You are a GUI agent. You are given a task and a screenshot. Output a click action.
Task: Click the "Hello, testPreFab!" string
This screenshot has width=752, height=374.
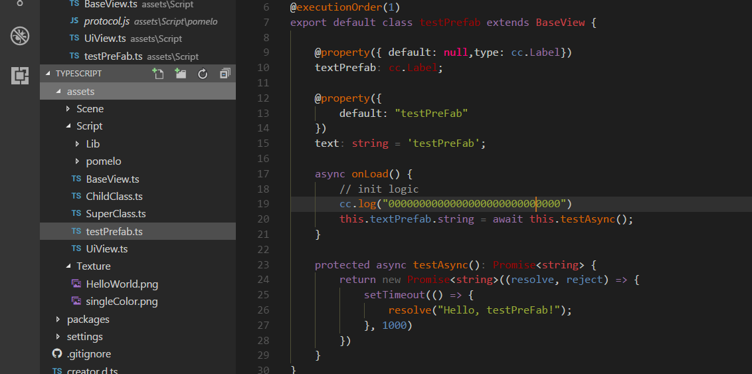click(x=499, y=310)
